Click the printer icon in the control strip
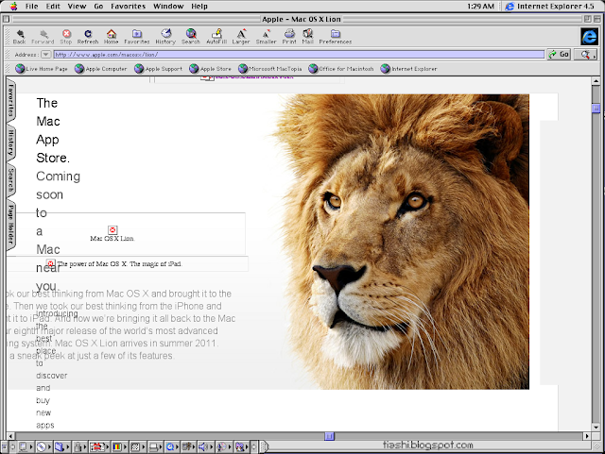 tap(153, 446)
